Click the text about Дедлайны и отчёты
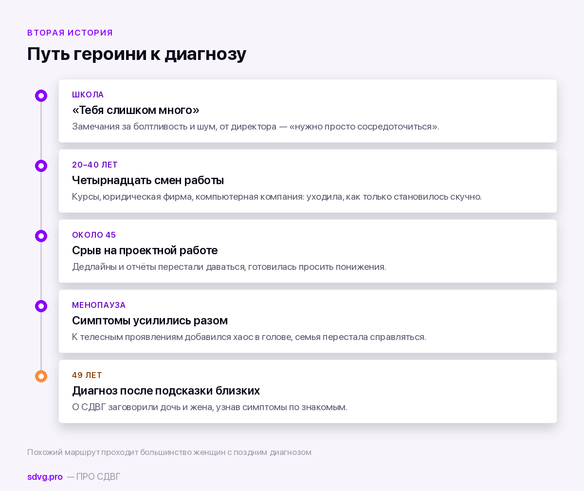The width and height of the screenshot is (584, 491). click(x=229, y=267)
